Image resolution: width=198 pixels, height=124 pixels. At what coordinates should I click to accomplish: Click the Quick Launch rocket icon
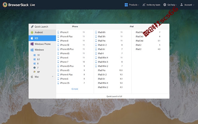tap(32, 27)
